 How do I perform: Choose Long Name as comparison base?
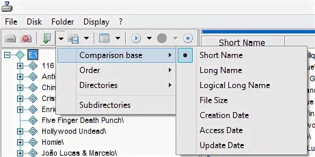(221, 70)
